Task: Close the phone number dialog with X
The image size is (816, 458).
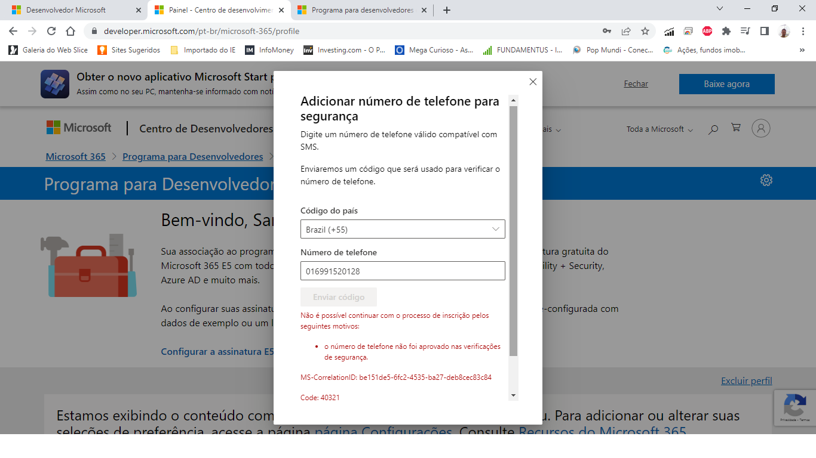Action: [x=533, y=82]
